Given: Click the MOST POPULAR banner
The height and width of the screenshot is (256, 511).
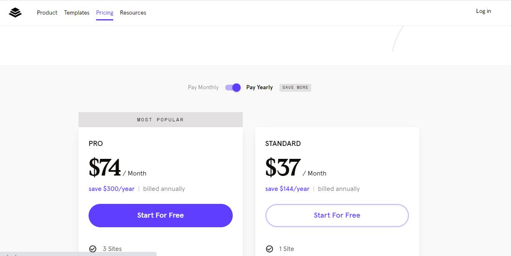Looking at the screenshot, I should click(160, 120).
